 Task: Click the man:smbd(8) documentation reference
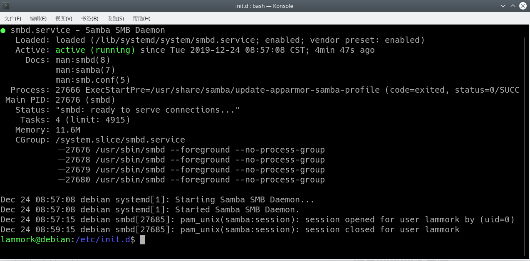[82, 60]
